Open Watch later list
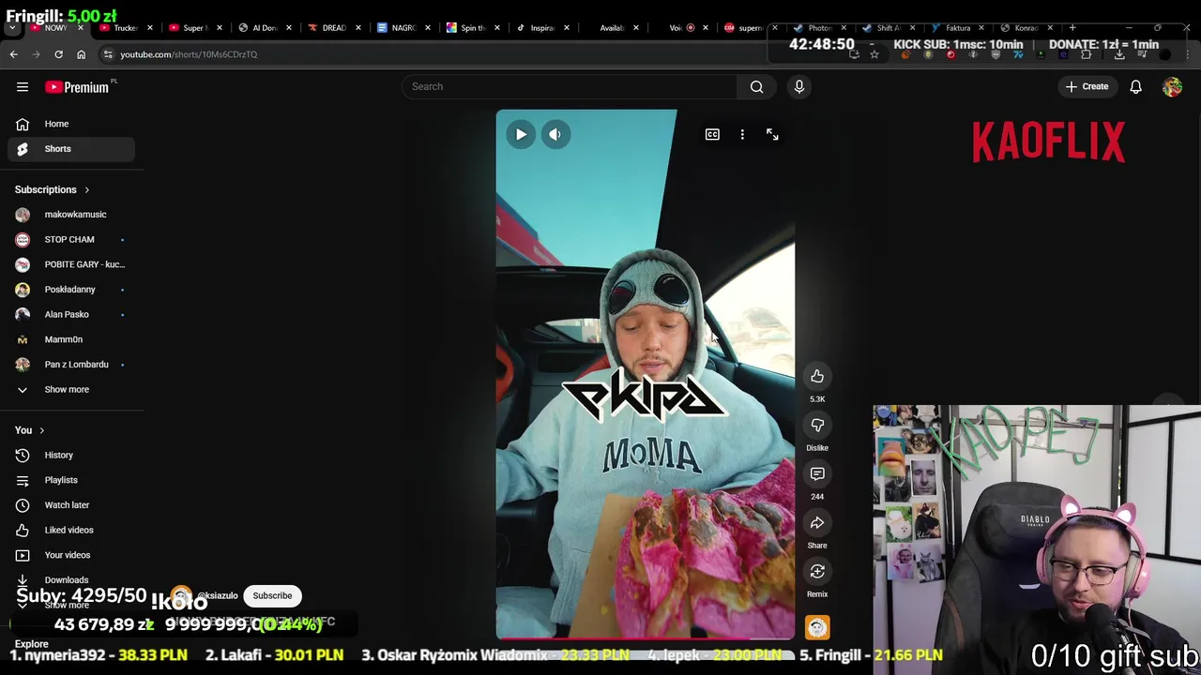The image size is (1201, 675). 71,505
